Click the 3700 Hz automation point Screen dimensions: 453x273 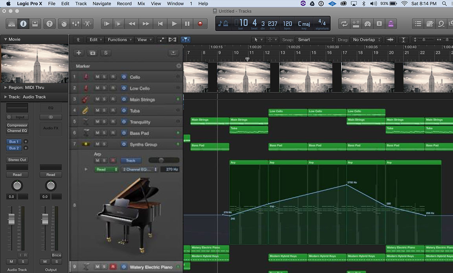coord(347,185)
